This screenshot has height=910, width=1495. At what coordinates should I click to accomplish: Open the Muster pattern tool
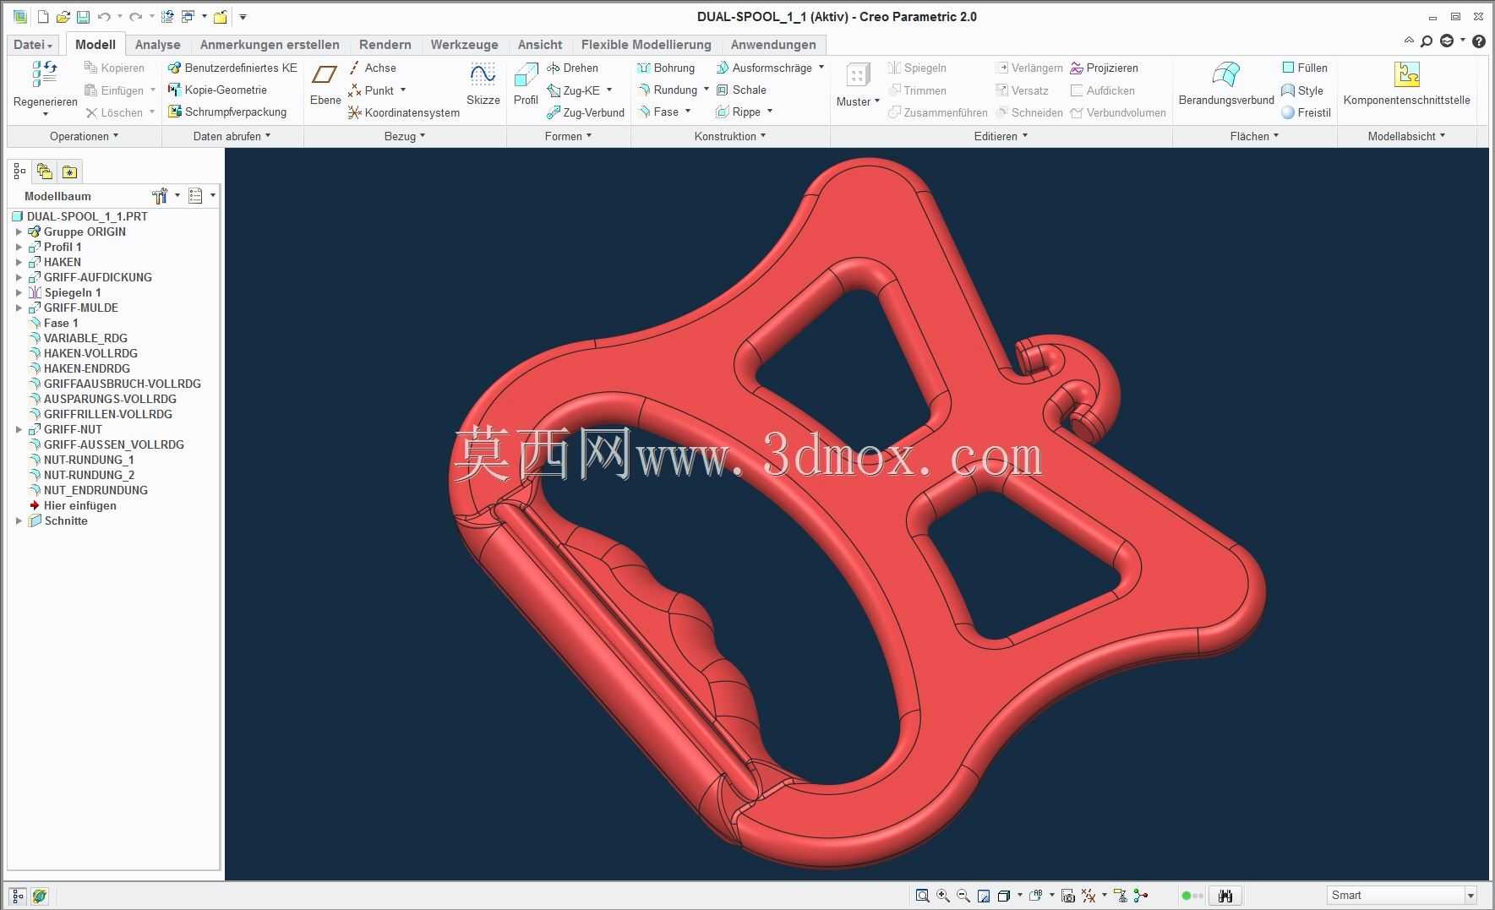(858, 84)
